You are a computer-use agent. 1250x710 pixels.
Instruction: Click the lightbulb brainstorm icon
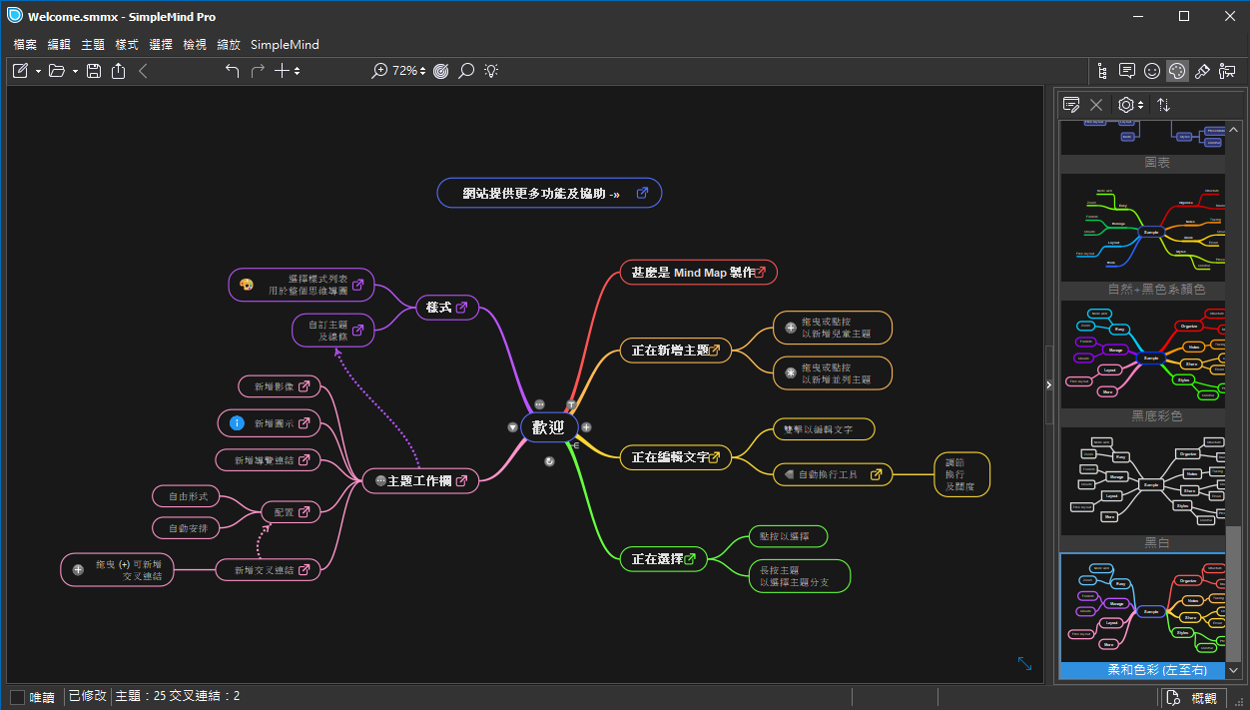click(491, 71)
